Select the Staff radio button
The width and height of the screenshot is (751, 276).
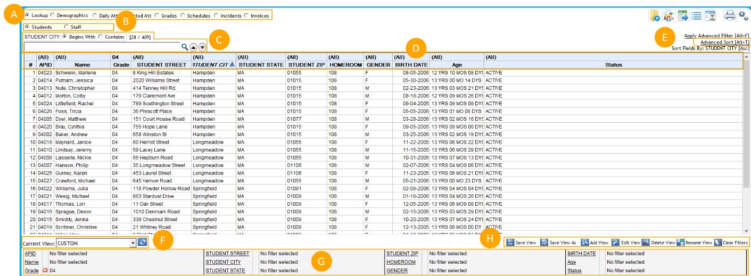coord(67,27)
